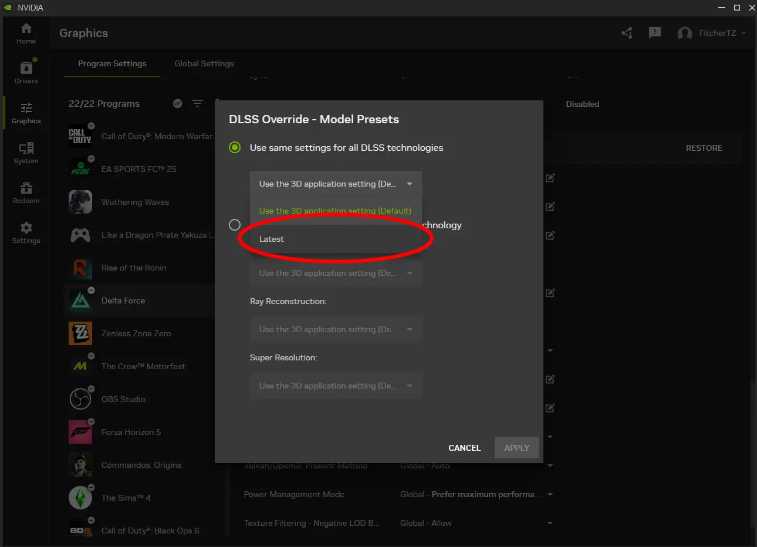Open the feedback notification icon
757x547 pixels.
[655, 33]
